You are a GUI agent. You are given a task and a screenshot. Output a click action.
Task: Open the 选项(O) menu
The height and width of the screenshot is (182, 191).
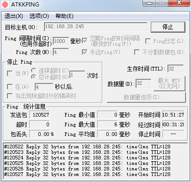(39, 16)
